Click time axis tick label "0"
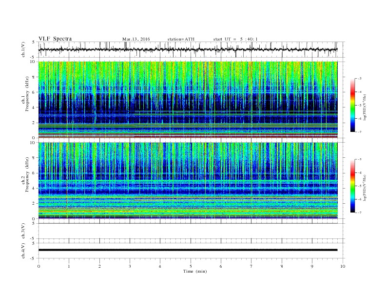 39,266
